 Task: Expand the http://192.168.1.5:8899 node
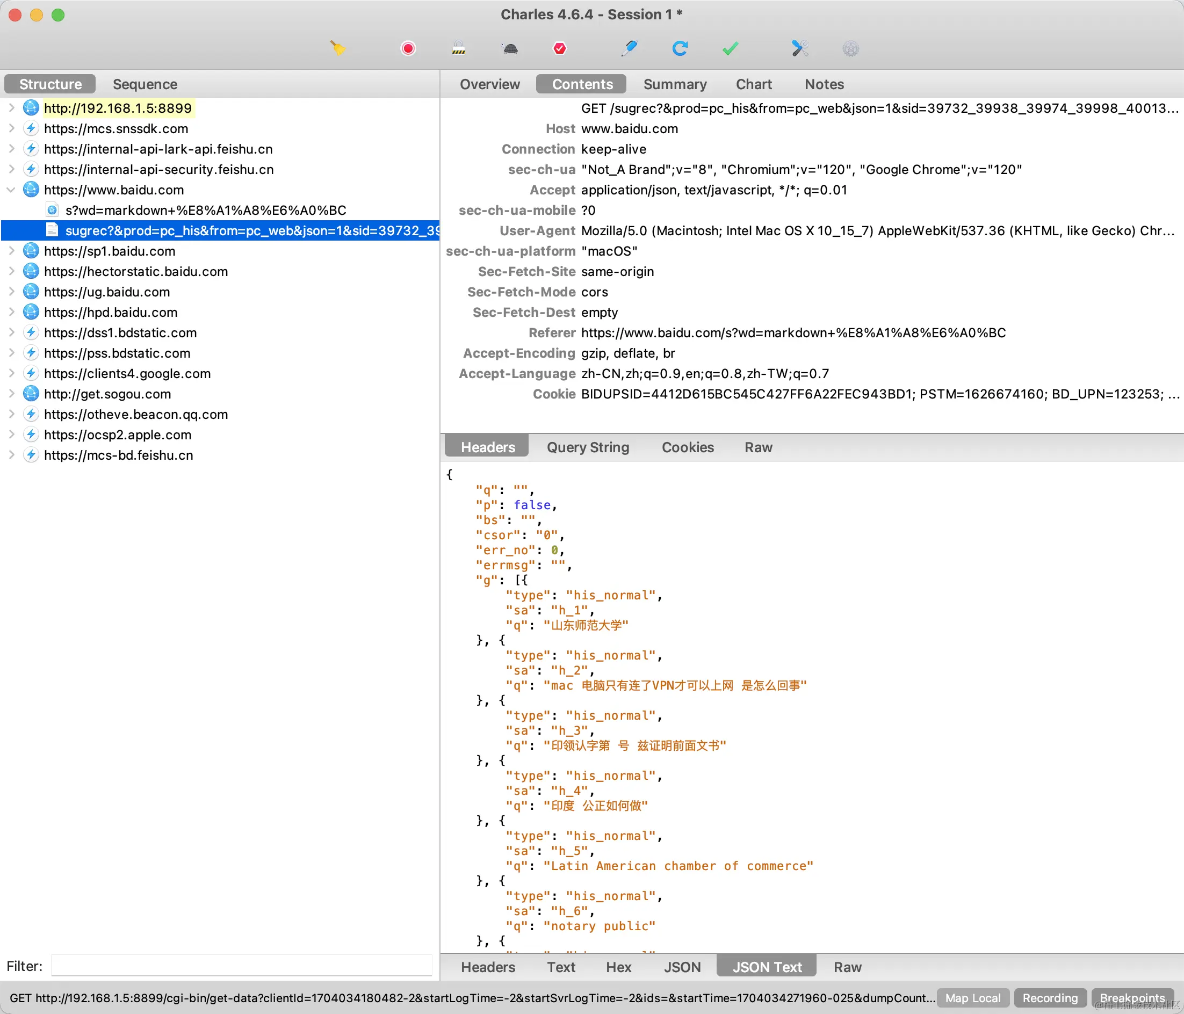(11, 108)
